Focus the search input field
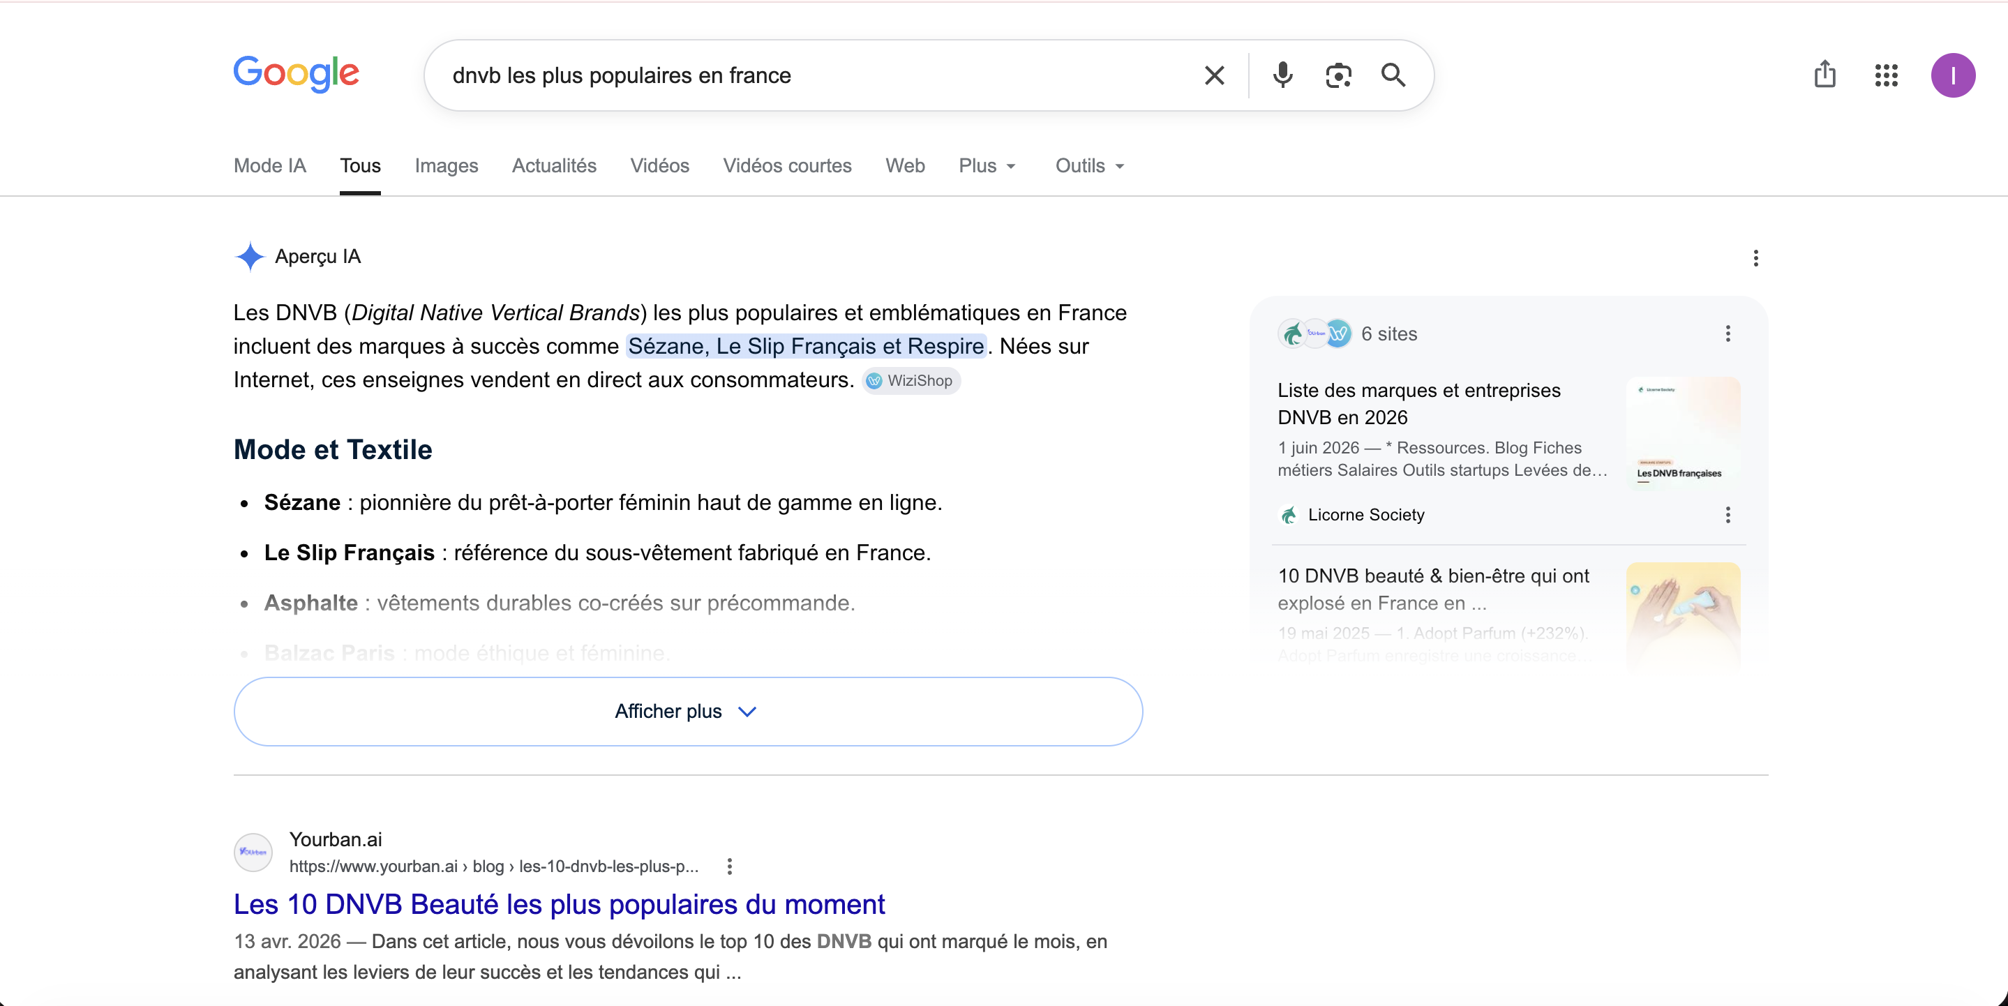This screenshot has height=1006, width=2008. pyautogui.click(x=818, y=75)
